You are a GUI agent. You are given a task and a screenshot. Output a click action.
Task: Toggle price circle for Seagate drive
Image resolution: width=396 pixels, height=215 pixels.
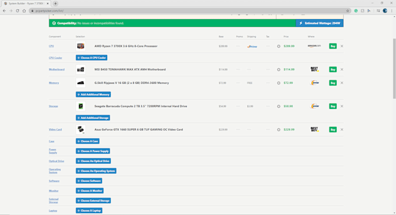tap(278, 107)
